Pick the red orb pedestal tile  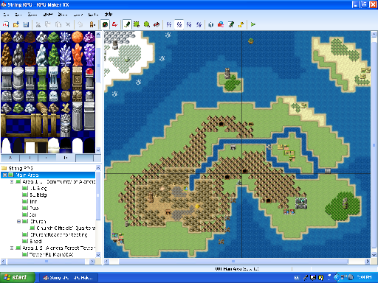coord(89,78)
